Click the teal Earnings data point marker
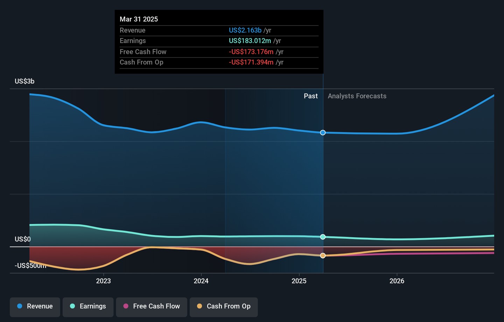504x322 pixels. [323, 237]
